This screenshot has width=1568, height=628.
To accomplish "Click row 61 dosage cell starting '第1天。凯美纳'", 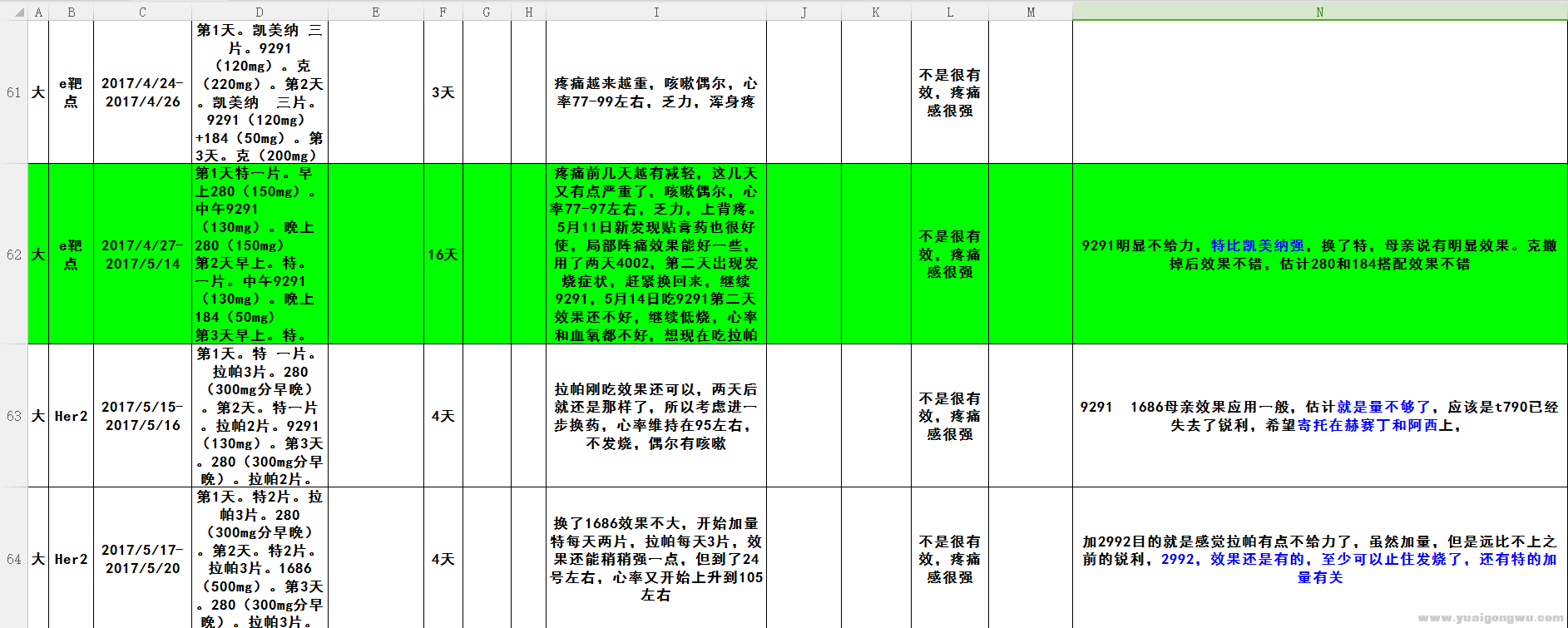I will (260, 92).
